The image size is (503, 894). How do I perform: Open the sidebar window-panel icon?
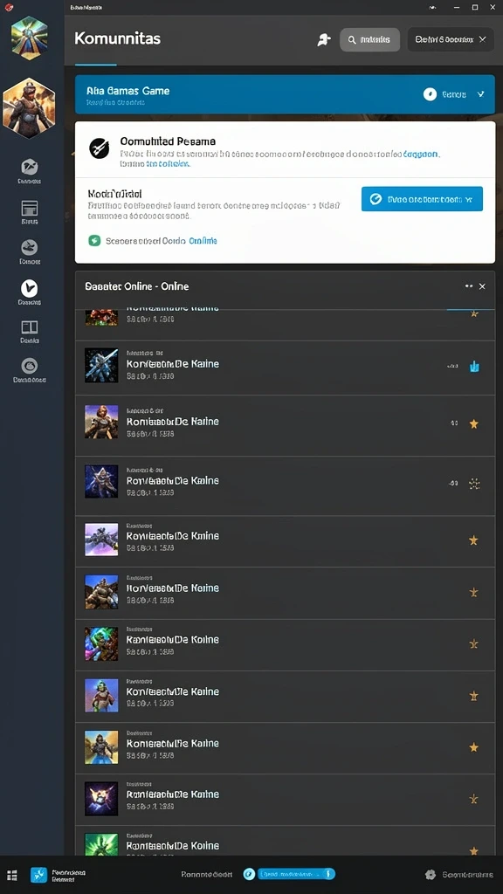[x=29, y=208]
